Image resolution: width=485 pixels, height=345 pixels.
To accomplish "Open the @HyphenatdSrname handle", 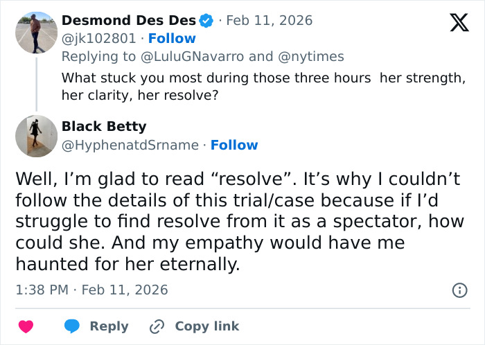I will (130, 145).
